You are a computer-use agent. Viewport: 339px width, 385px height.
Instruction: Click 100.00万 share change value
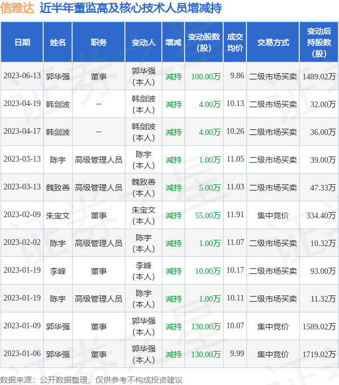tap(206, 77)
